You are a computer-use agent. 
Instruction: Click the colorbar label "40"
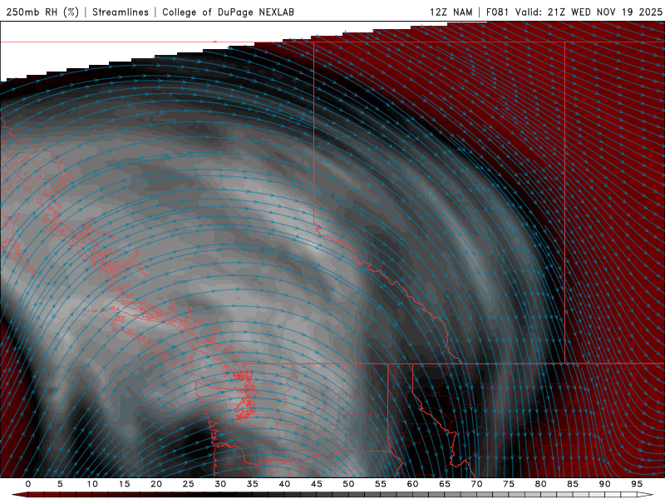click(x=284, y=484)
